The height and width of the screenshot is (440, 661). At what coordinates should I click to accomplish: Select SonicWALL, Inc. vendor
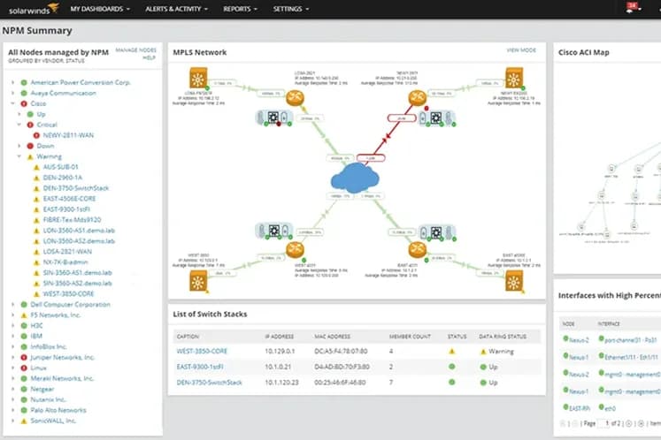[53, 421]
